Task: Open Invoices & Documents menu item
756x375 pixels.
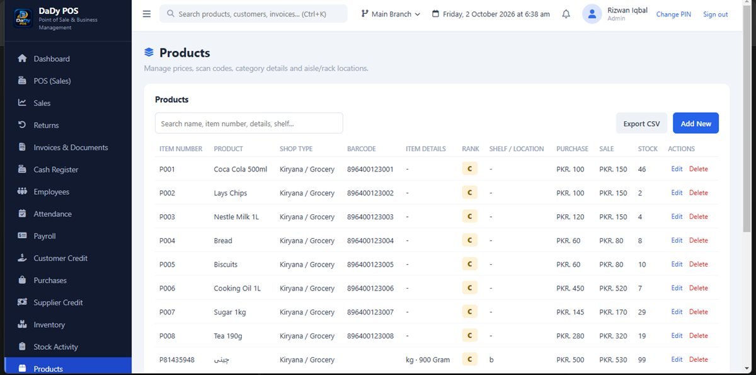Action: click(x=68, y=147)
